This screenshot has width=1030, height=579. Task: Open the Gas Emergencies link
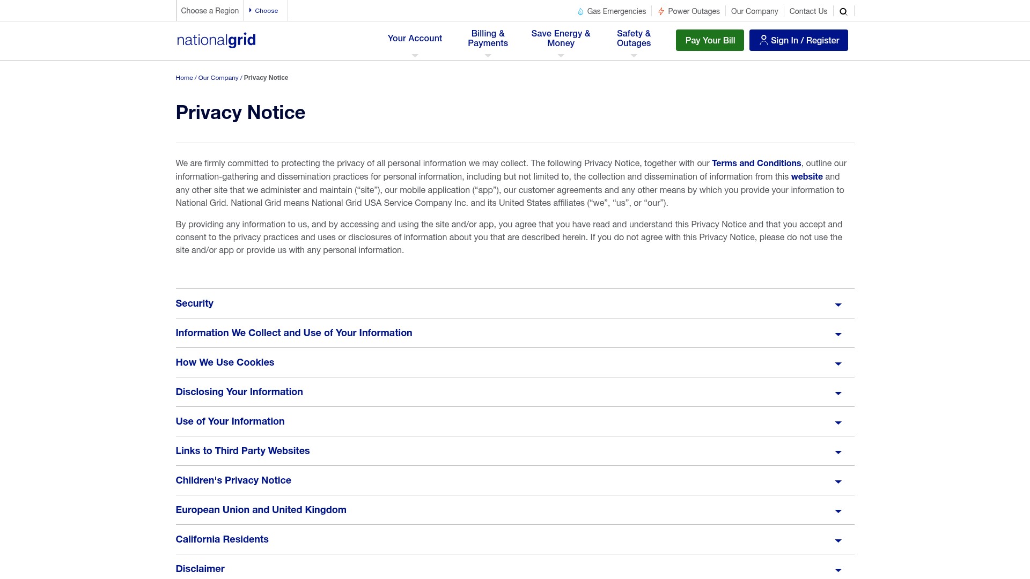[616, 11]
